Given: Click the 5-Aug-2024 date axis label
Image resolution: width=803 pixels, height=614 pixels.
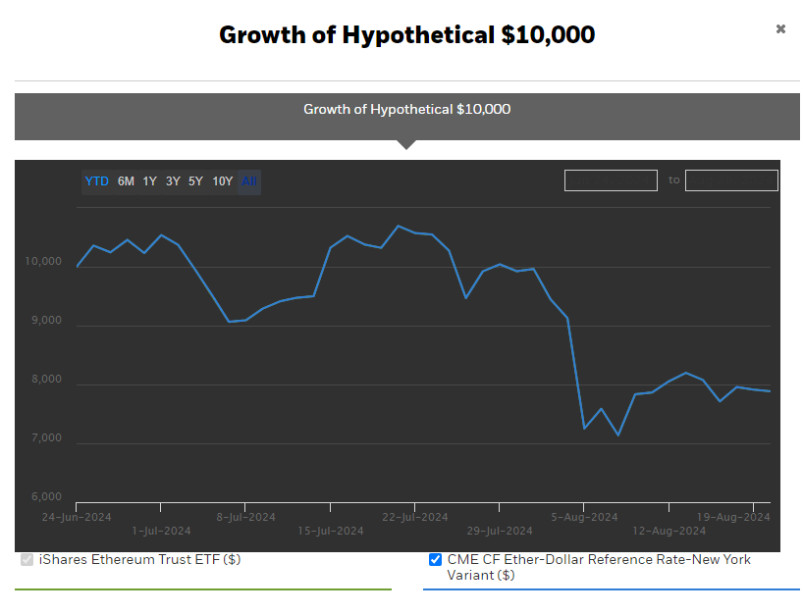Looking at the screenshot, I should click(584, 517).
